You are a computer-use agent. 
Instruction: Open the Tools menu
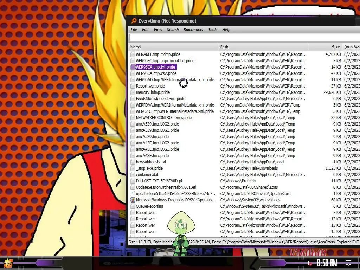click(x=213, y=30)
